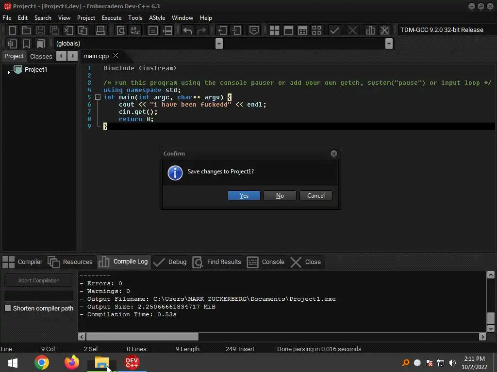Screen dimensions: 497x372
Task: Click the Toggle Bookmark icon
Action: pyautogui.click(x=26, y=44)
